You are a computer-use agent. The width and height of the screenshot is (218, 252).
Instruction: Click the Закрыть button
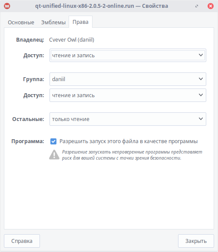pyautogui.click(x=196, y=241)
